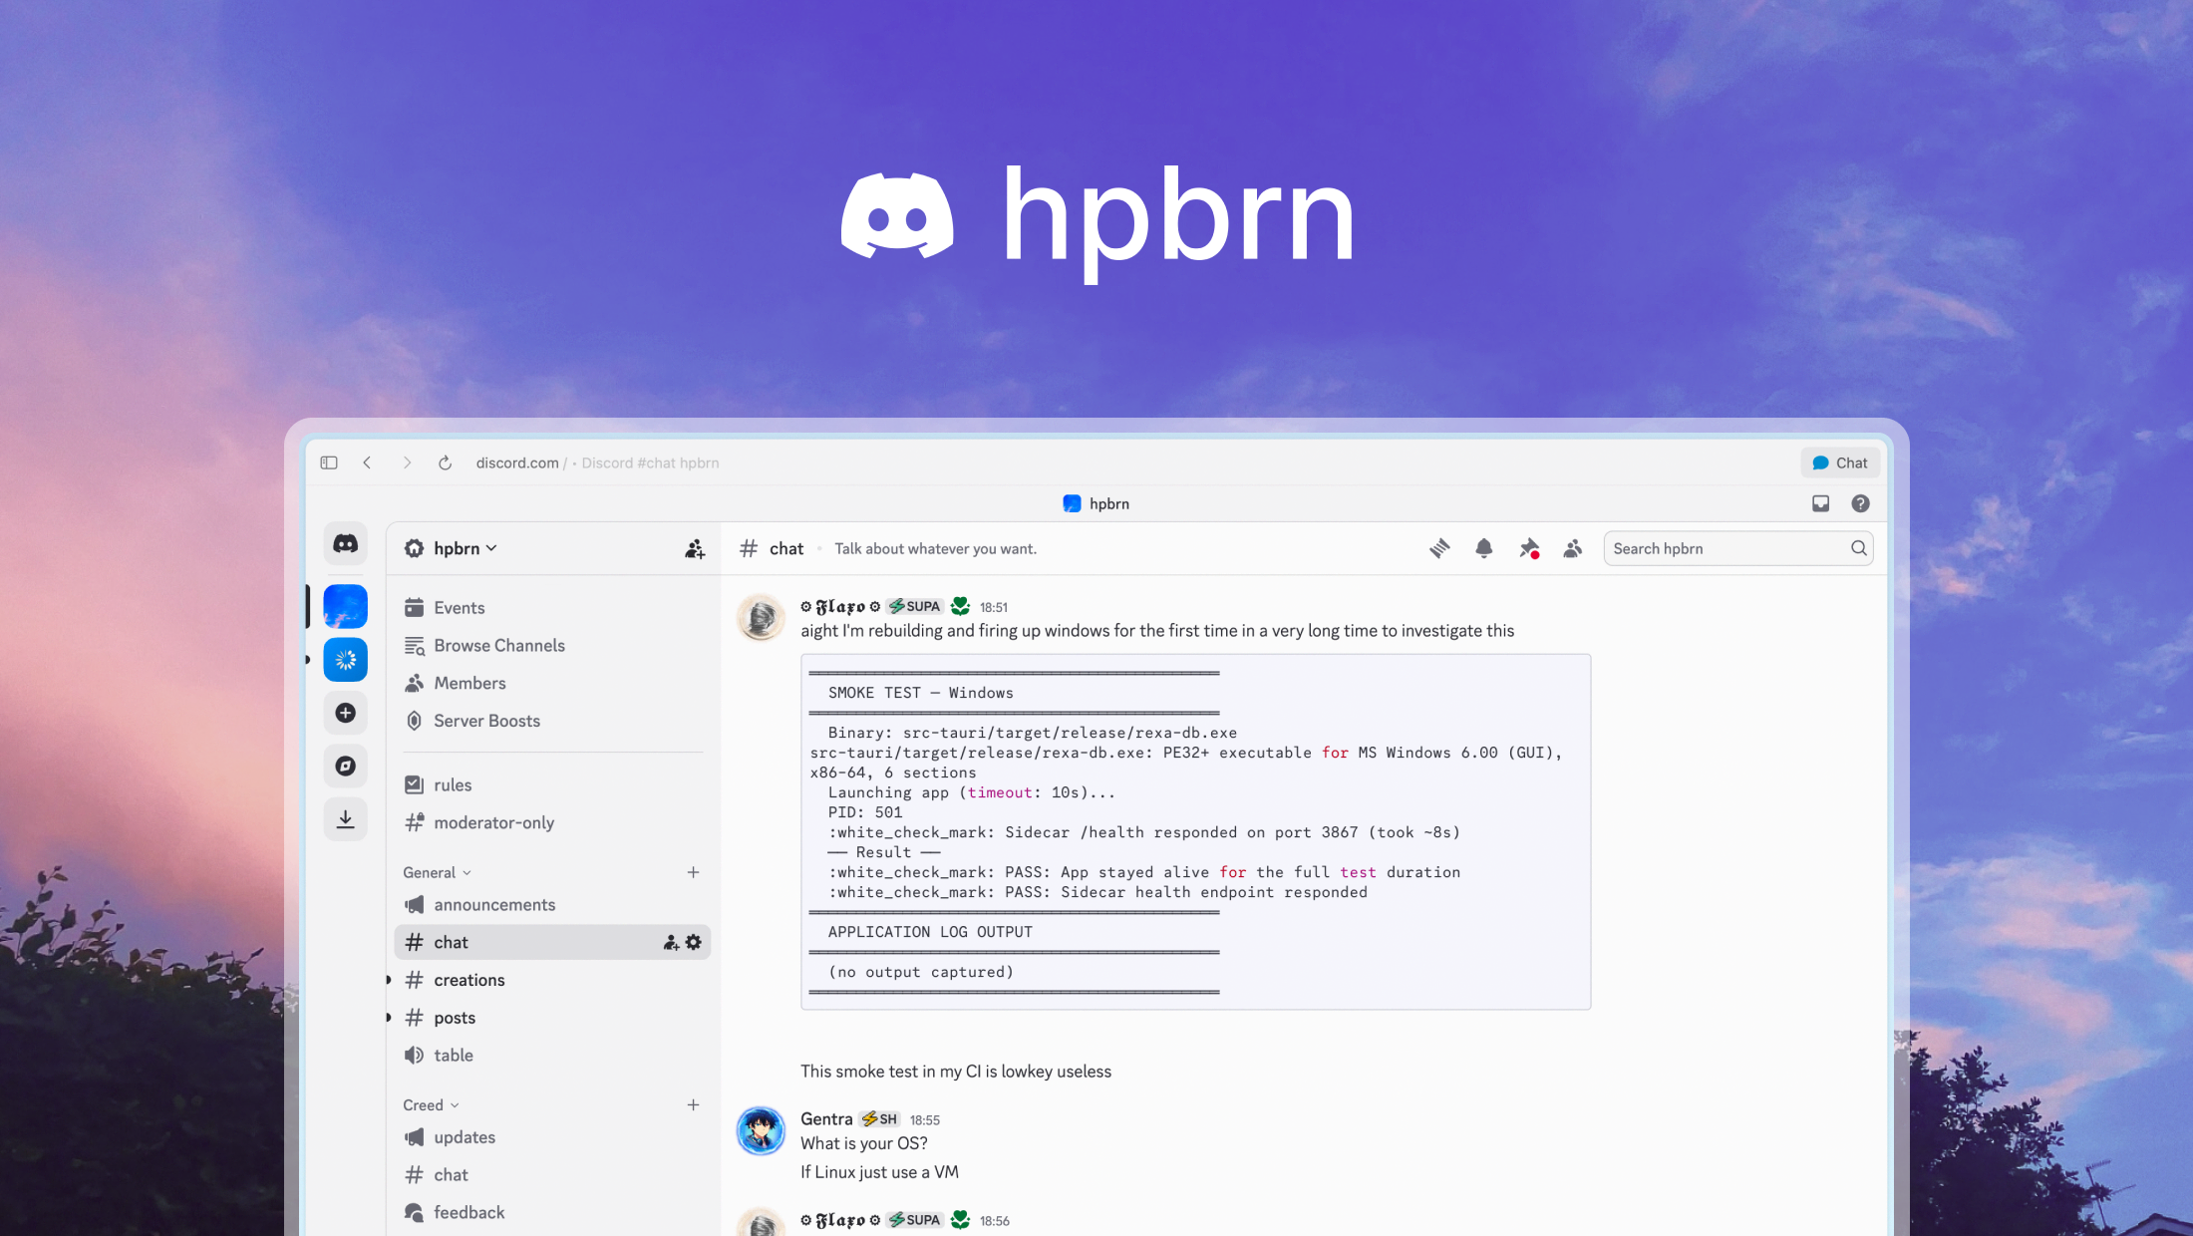Create invite for General chat channel
This screenshot has height=1236, width=2193.
pyautogui.click(x=671, y=942)
